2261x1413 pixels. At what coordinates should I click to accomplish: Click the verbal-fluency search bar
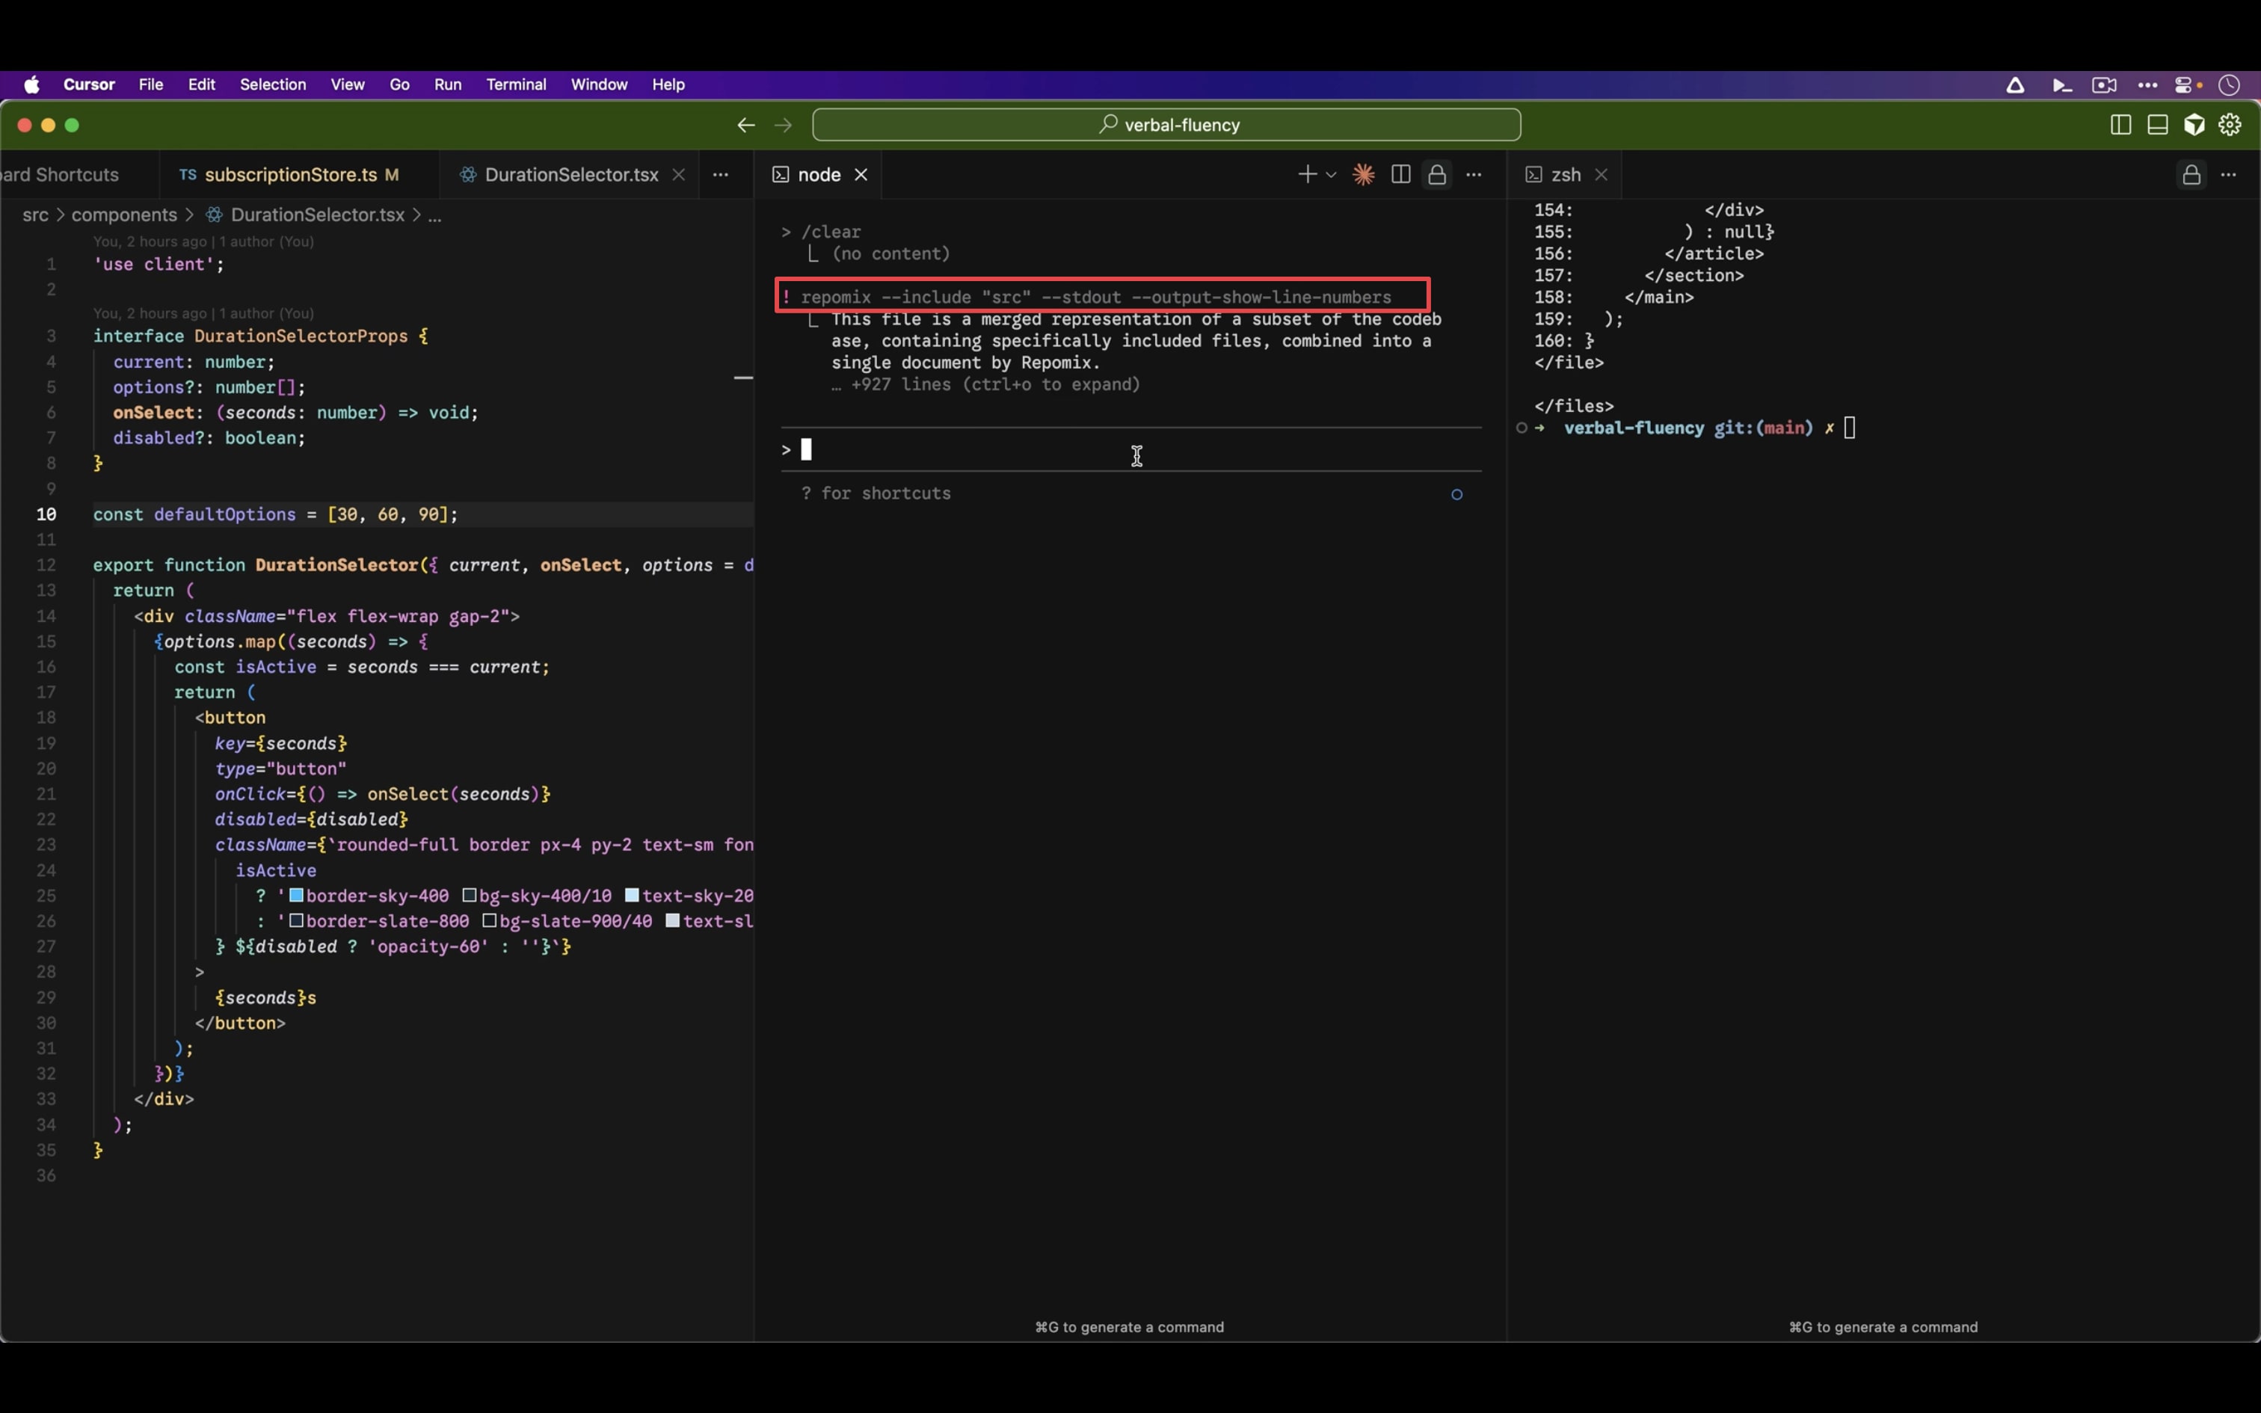(x=1166, y=126)
